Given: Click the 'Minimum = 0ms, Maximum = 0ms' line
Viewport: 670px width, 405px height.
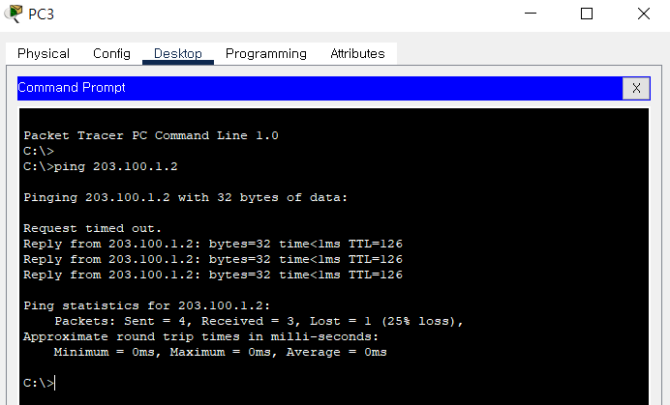Looking at the screenshot, I should click(x=220, y=352).
